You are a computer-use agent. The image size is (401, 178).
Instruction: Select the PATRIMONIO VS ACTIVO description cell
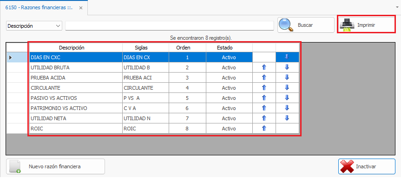pos(76,108)
